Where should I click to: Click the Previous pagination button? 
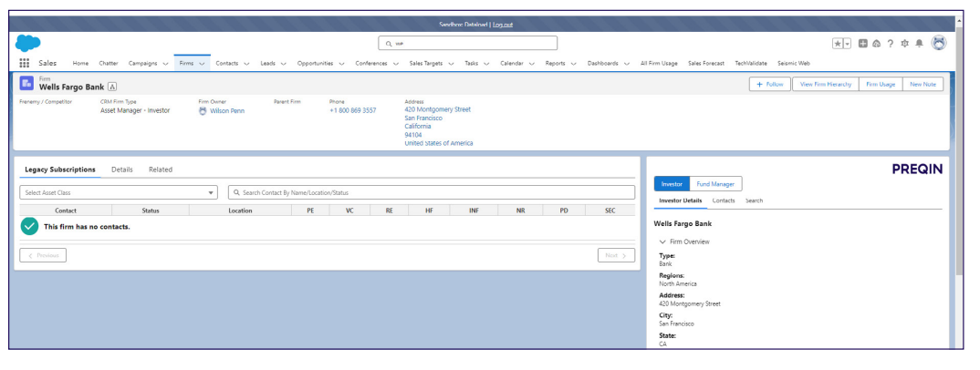click(x=43, y=255)
